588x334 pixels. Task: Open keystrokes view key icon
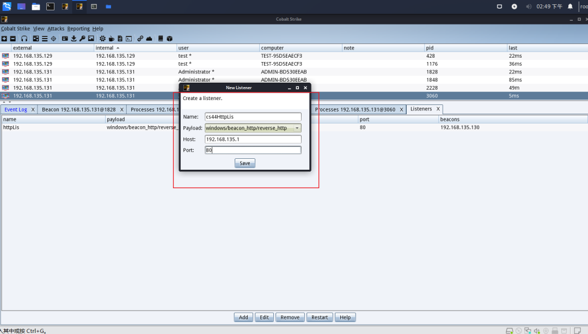(82, 39)
